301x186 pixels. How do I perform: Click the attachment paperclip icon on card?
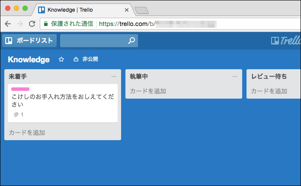click(x=16, y=115)
